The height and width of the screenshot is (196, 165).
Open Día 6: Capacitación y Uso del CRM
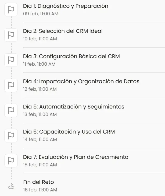click(x=69, y=132)
